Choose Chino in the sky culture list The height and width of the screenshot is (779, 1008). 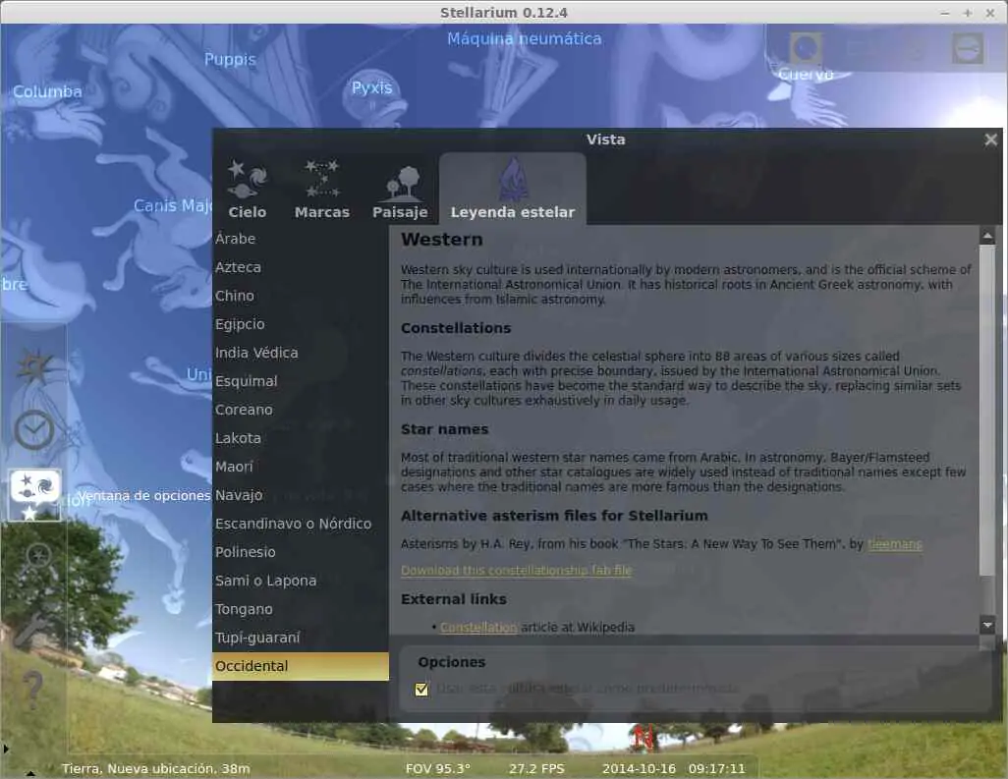301,296
